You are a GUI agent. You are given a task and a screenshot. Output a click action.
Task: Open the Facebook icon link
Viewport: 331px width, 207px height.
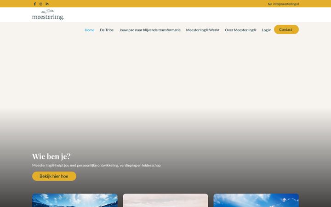point(35,4)
